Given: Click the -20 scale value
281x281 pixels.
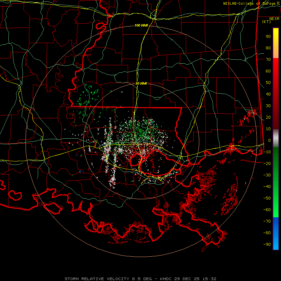Looking at the screenshot, I should point(267,164).
